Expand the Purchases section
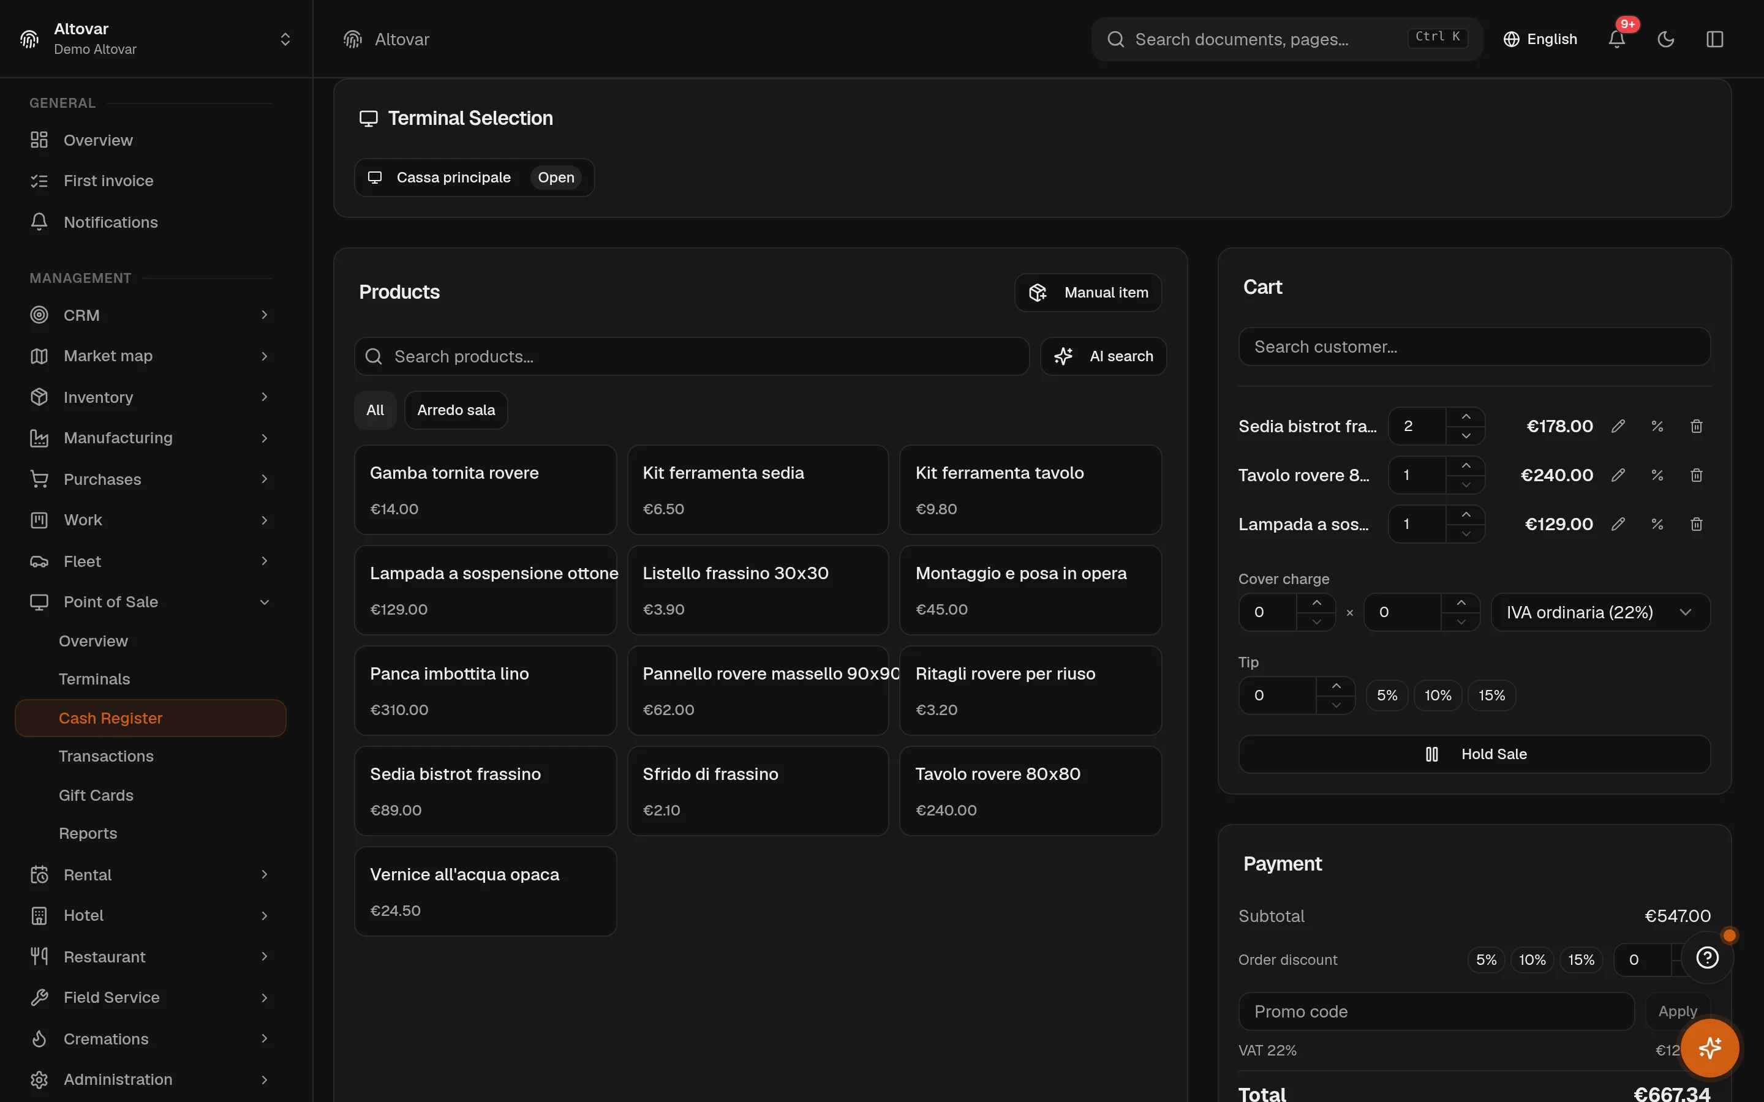The image size is (1764, 1102). (150, 479)
